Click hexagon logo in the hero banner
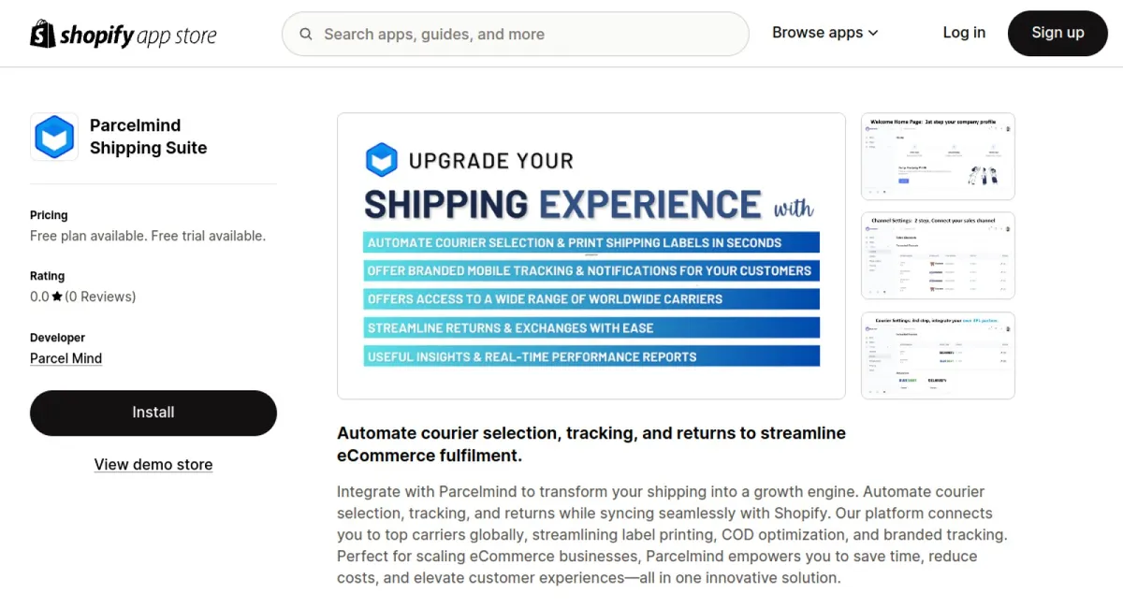Viewport: 1123px width, 608px height. [382, 160]
